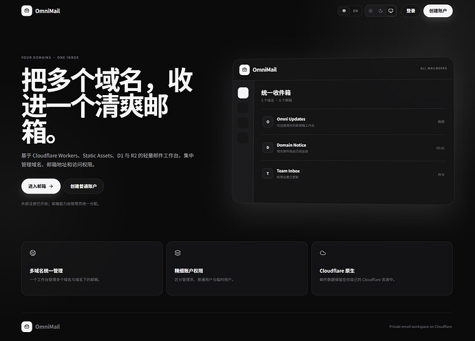Click the ALL MAILBOXES label
This screenshot has width=475, height=341.
434,68
